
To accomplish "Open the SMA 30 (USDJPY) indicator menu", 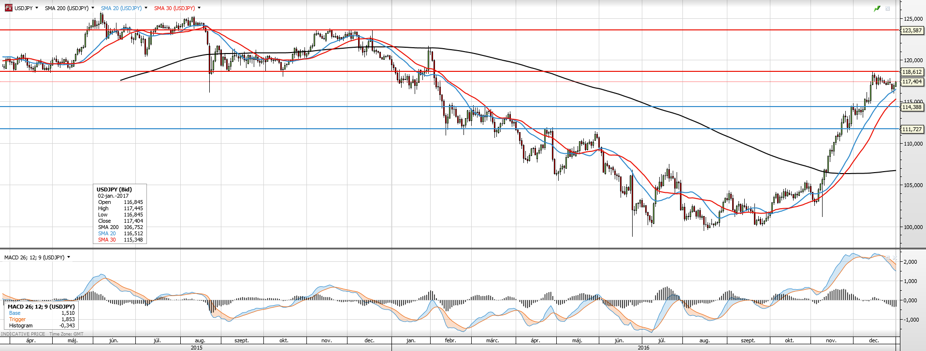I will click(199, 8).
